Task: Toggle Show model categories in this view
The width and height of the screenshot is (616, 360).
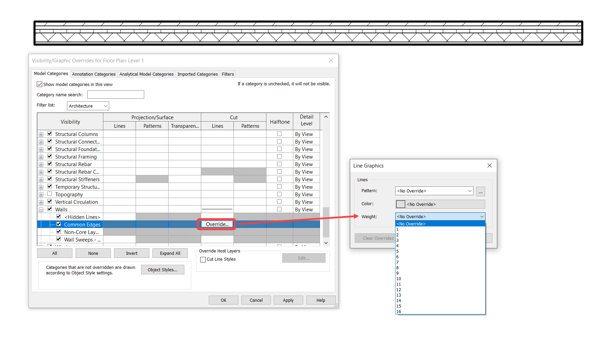Action: pos(39,84)
